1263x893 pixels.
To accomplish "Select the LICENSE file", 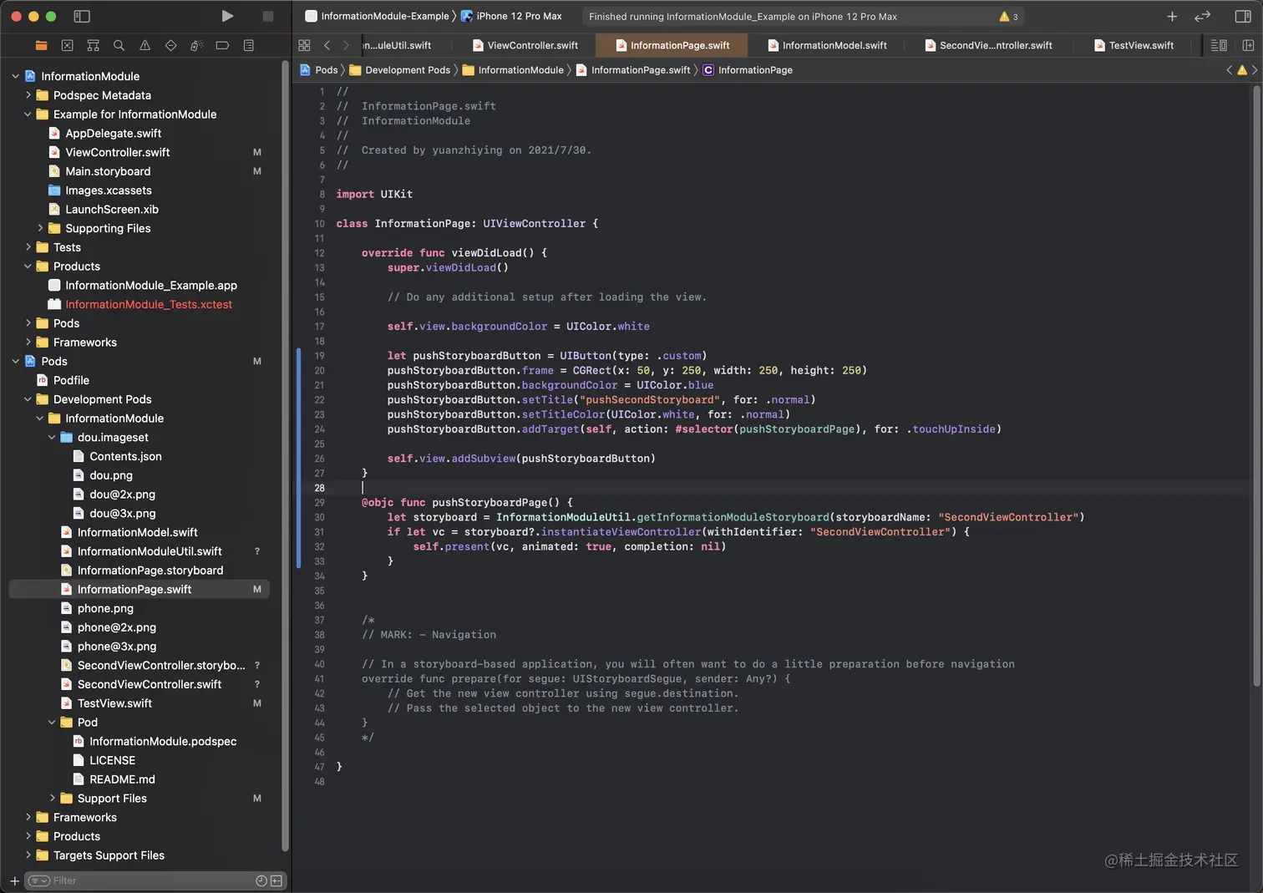I will [112, 760].
